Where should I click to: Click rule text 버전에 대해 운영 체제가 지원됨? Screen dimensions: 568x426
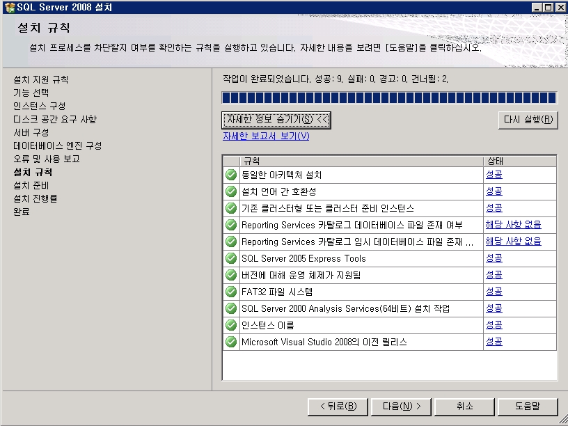point(301,276)
